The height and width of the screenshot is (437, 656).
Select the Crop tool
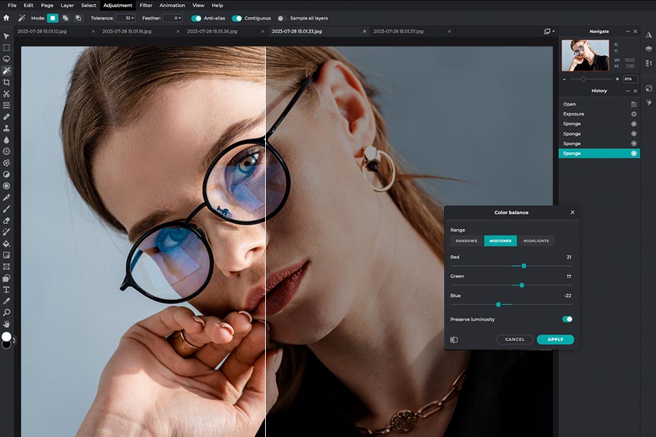(x=6, y=83)
